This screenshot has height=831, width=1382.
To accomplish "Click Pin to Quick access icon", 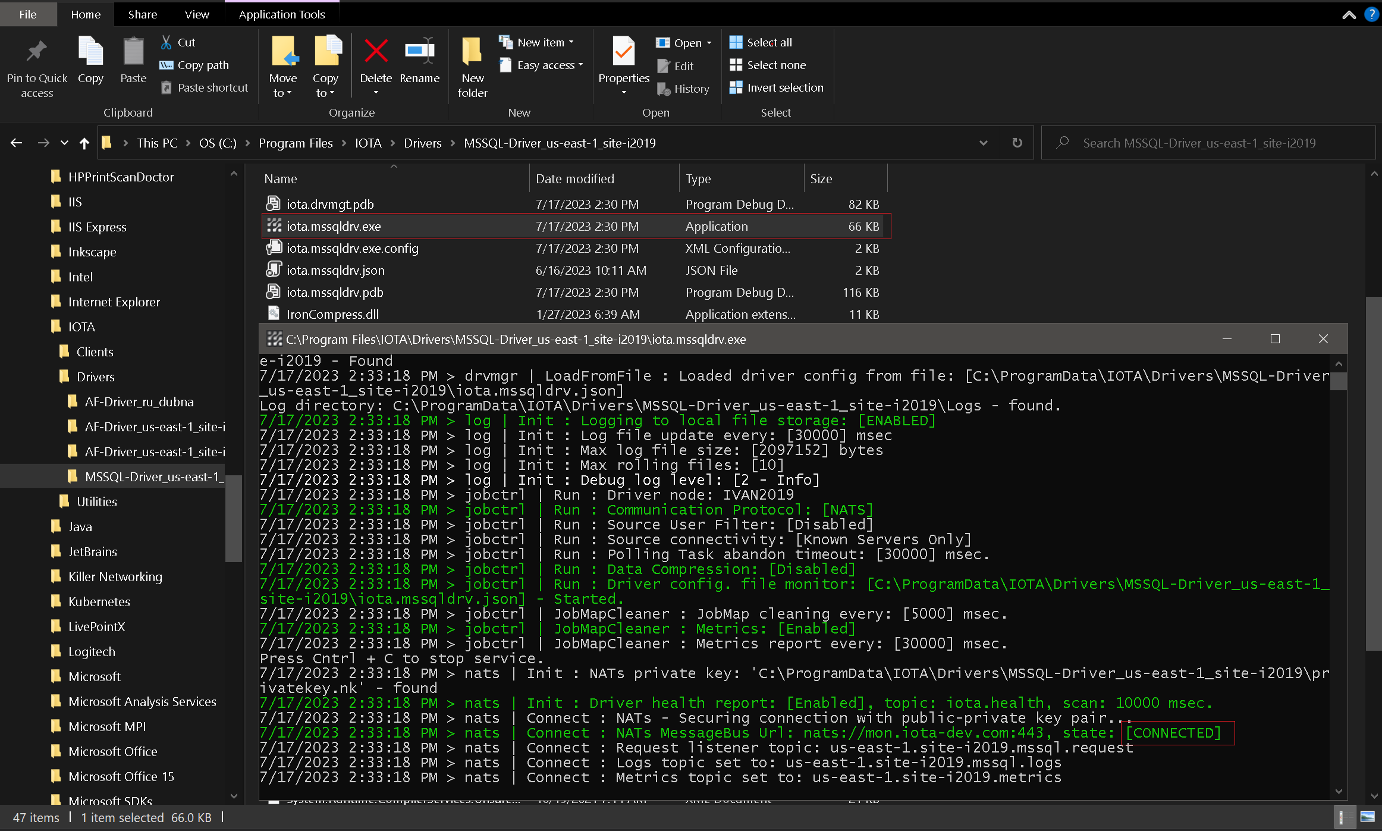I will tap(37, 52).
